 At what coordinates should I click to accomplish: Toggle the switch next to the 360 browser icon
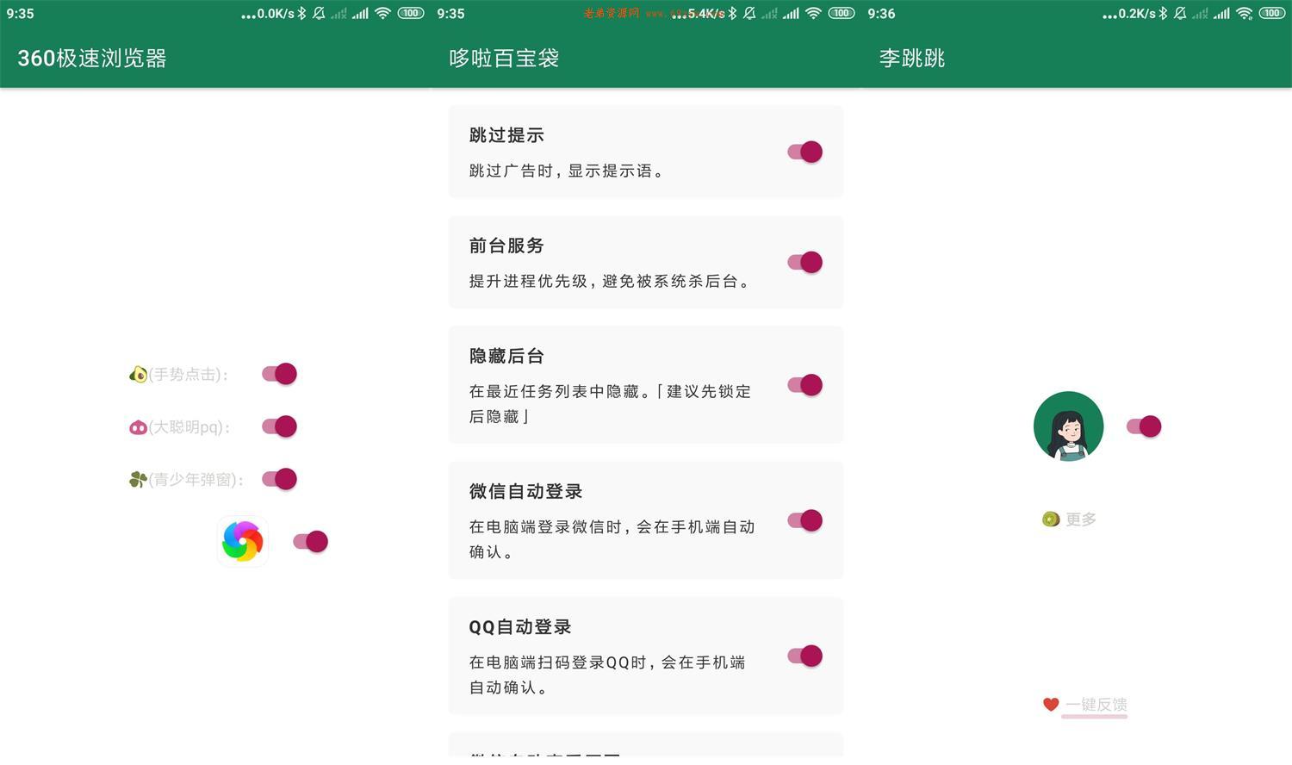click(x=310, y=541)
